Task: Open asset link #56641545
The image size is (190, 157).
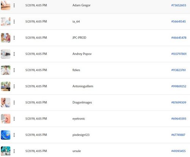Action: [x=179, y=22]
